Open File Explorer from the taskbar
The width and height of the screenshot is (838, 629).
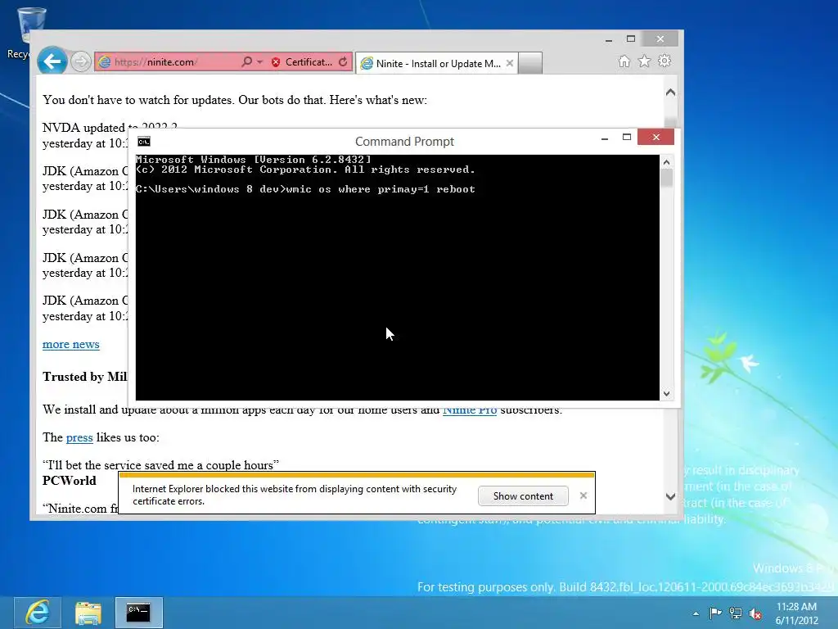[88, 613]
